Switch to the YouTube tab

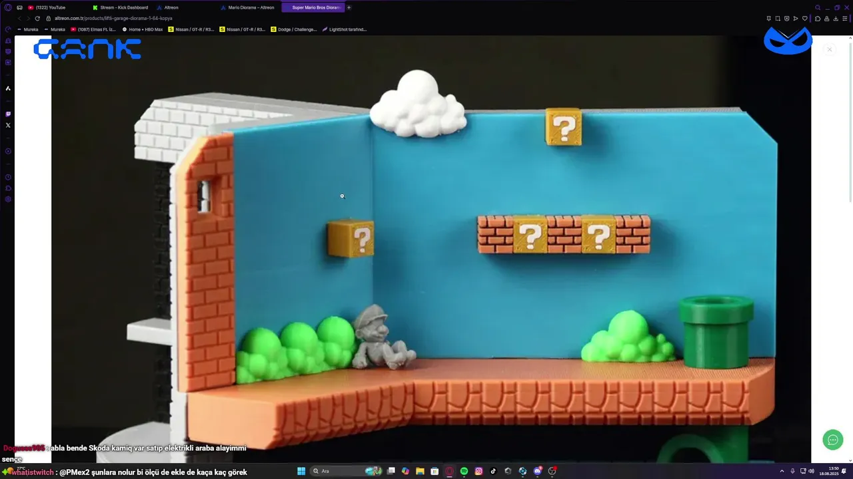[x=57, y=7]
